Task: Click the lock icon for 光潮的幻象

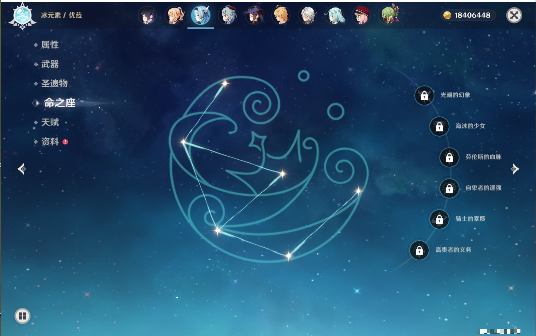Action: 424,95
